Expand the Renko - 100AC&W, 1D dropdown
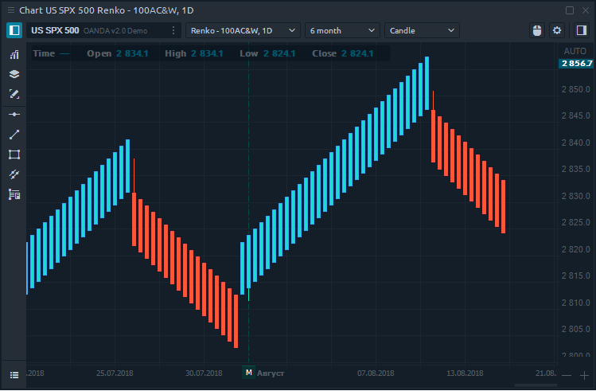The width and height of the screenshot is (596, 391). (242, 30)
